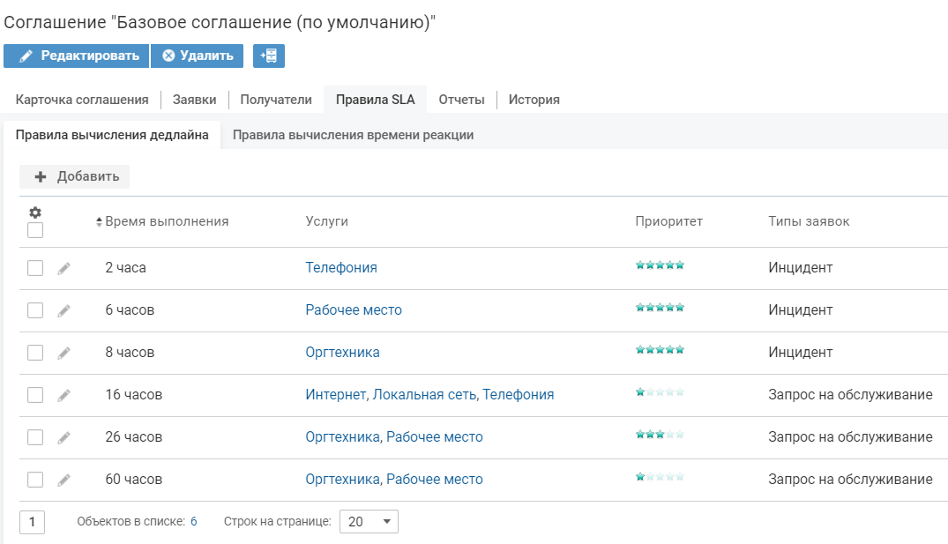Switch to Правила вычисления времени реакции subtab
Screen dimensions: 948x544
pyautogui.click(x=353, y=135)
